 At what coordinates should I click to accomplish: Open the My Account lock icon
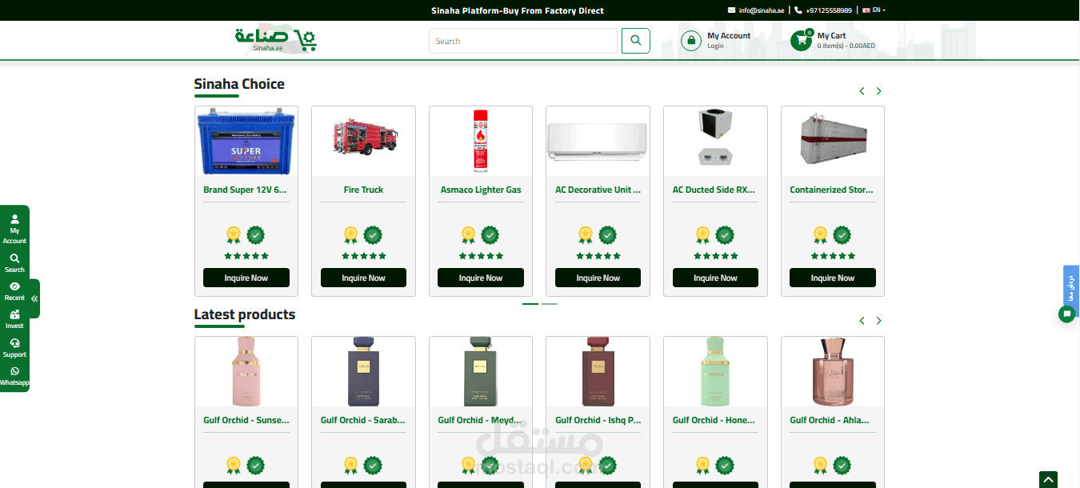pyautogui.click(x=691, y=40)
